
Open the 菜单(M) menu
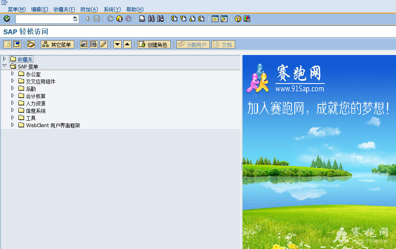coord(17,9)
